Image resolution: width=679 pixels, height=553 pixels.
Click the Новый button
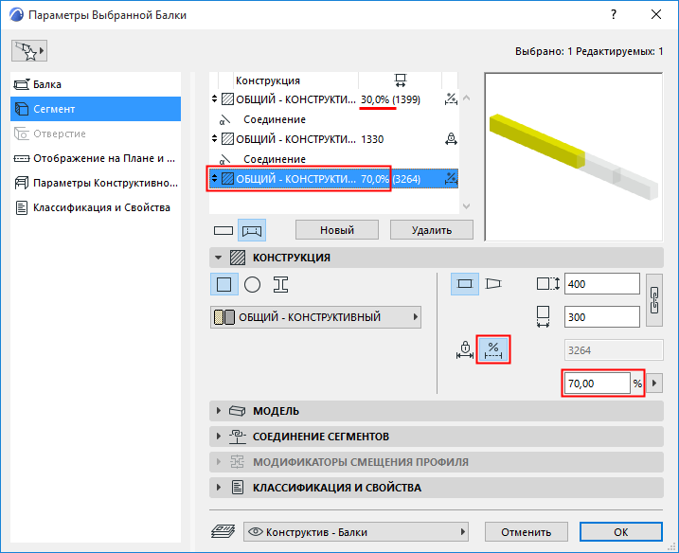click(337, 230)
